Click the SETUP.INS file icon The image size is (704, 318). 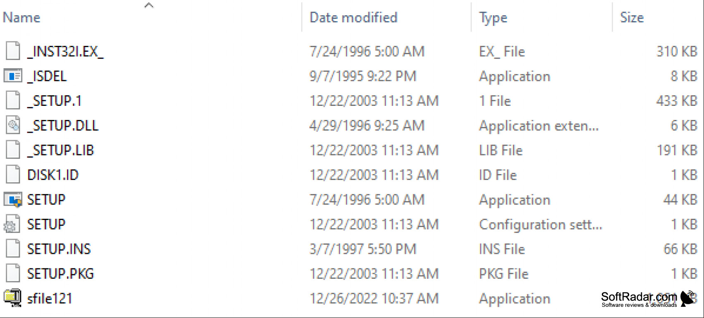click(x=13, y=249)
